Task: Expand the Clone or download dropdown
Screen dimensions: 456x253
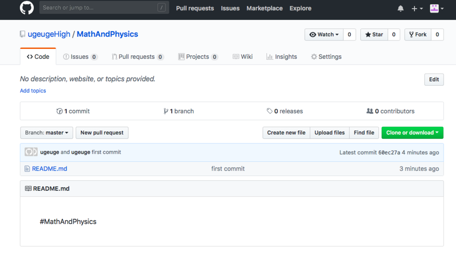Action: [x=412, y=133]
